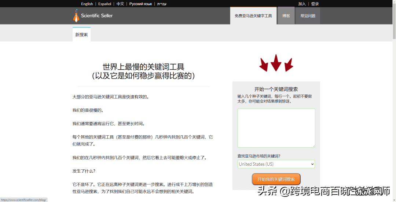Click the Scientific Seller rocket logo
396x202 pixels.
tap(76, 16)
